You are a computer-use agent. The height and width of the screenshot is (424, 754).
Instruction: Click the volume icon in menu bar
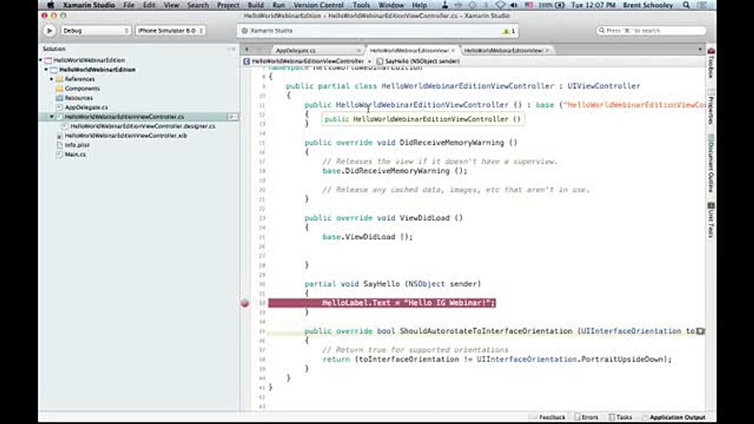[513, 5]
